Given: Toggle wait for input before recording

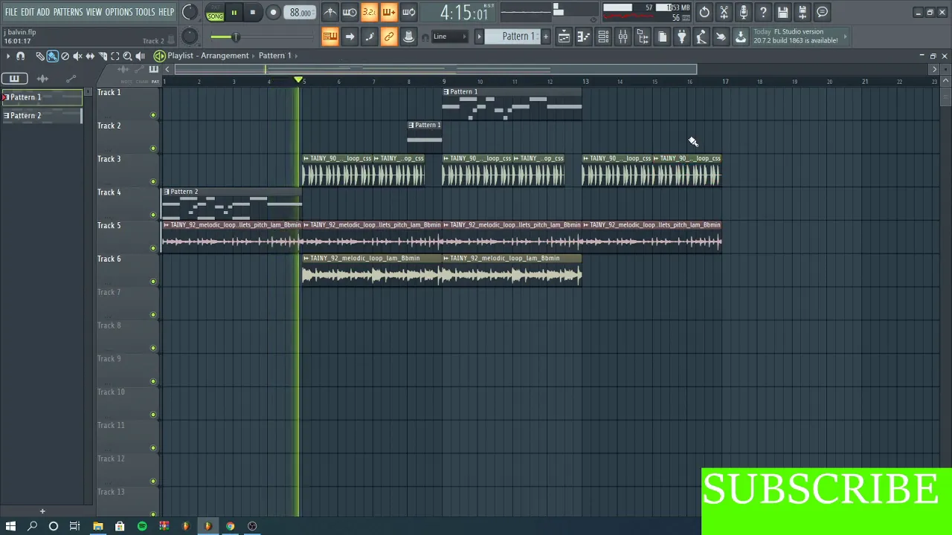Looking at the screenshot, I should point(350,12).
